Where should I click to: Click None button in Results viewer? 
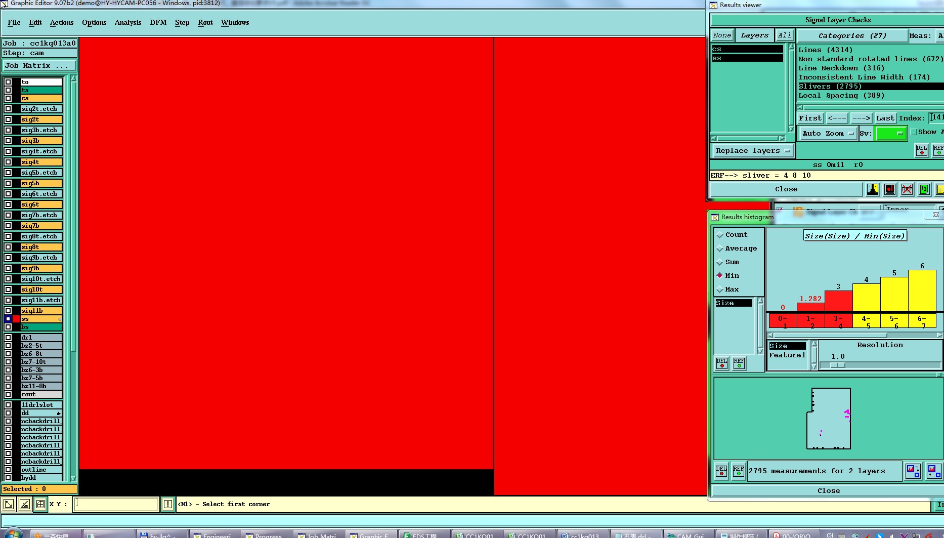click(x=722, y=35)
